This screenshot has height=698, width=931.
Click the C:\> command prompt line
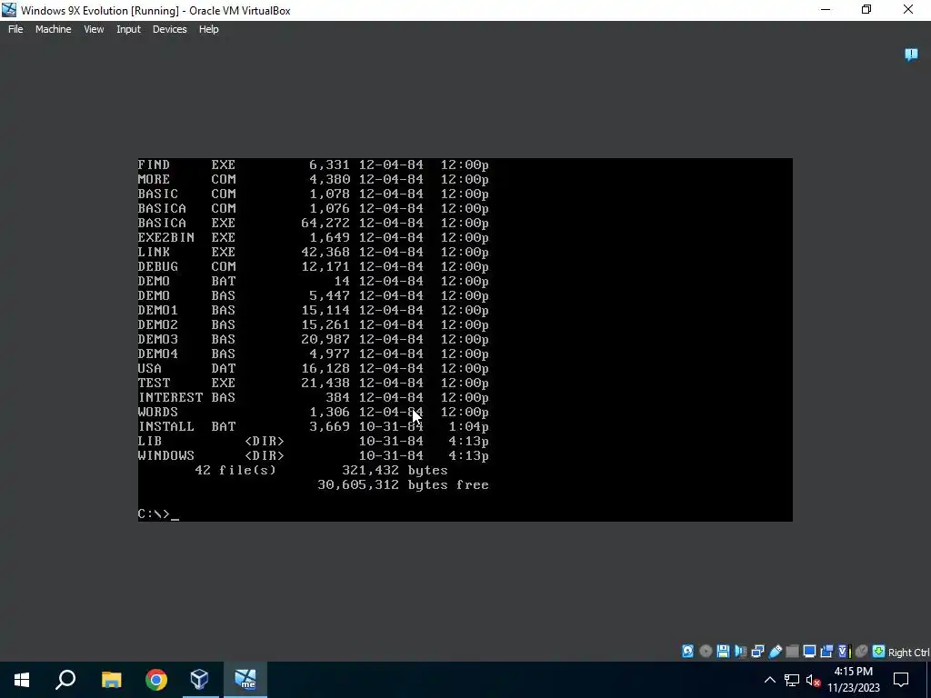tap(158, 514)
